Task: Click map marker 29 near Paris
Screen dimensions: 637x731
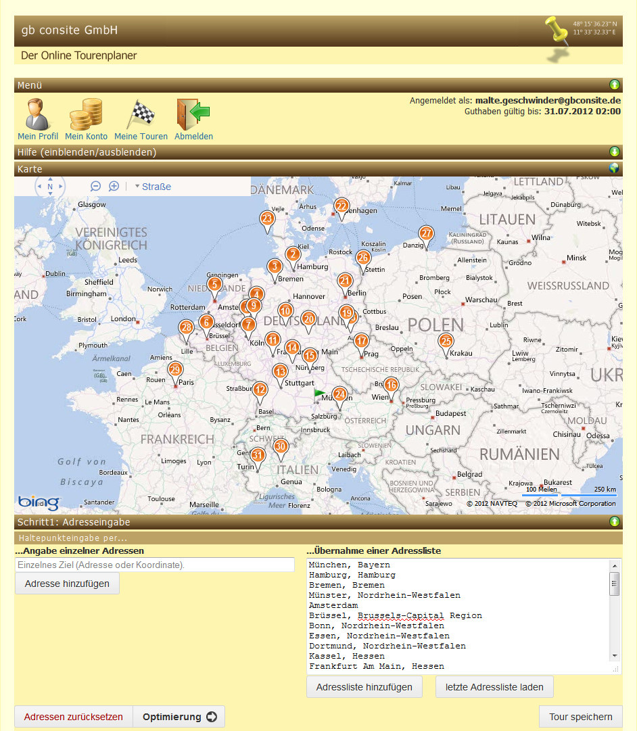Action: [x=175, y=370]
